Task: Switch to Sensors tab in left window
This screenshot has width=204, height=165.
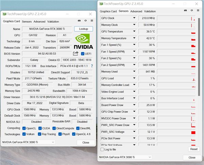Action: click(x=27, y=21)
